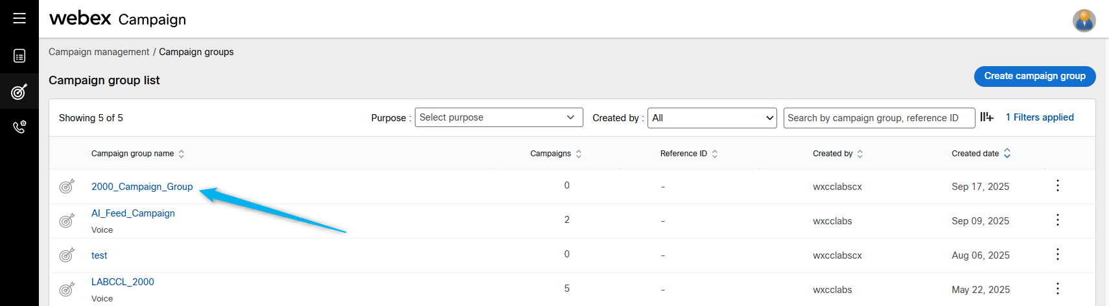Click the column customization icon
1109x306 pixels.
[x=986, y=117]
